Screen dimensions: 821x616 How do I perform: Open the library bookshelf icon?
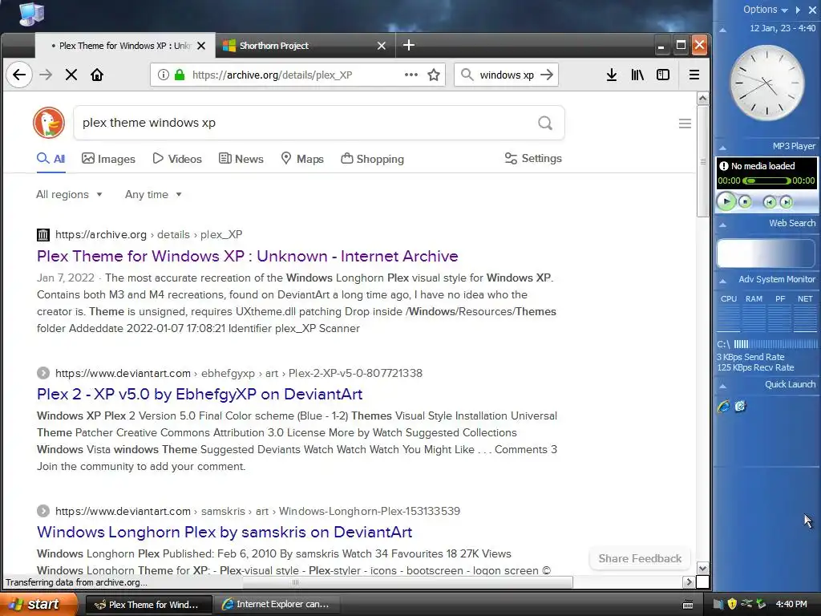(637, 75)
